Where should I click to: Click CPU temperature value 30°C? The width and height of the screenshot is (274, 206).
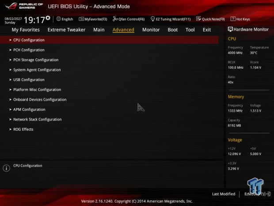pos(254,53)
